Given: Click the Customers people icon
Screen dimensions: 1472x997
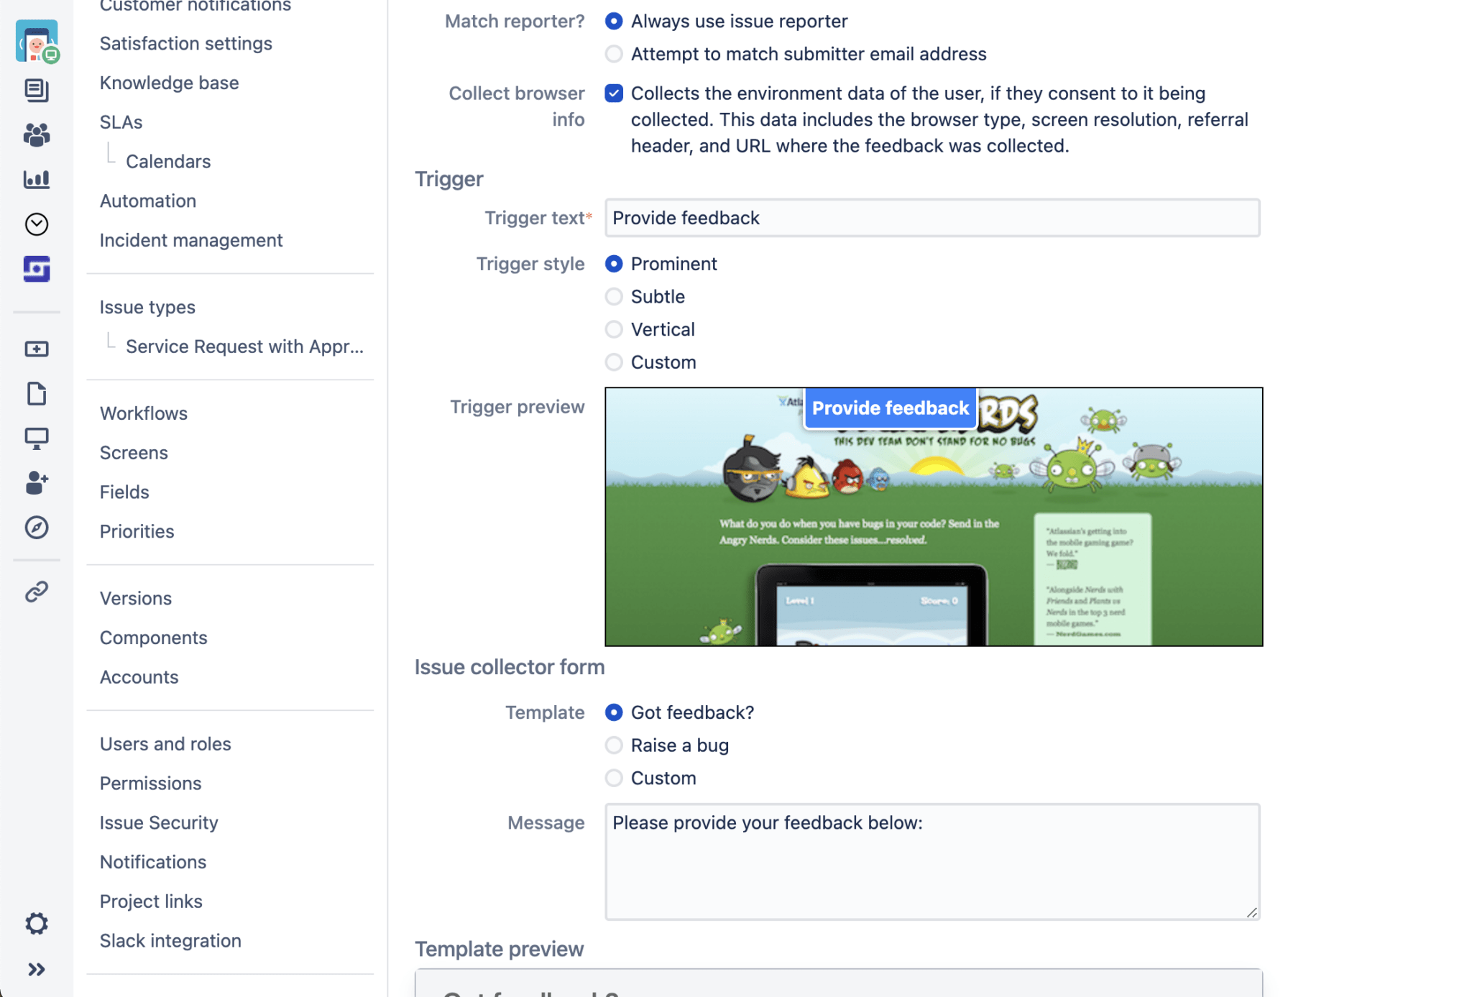Looking at the screenshot, I should (37, 135).
